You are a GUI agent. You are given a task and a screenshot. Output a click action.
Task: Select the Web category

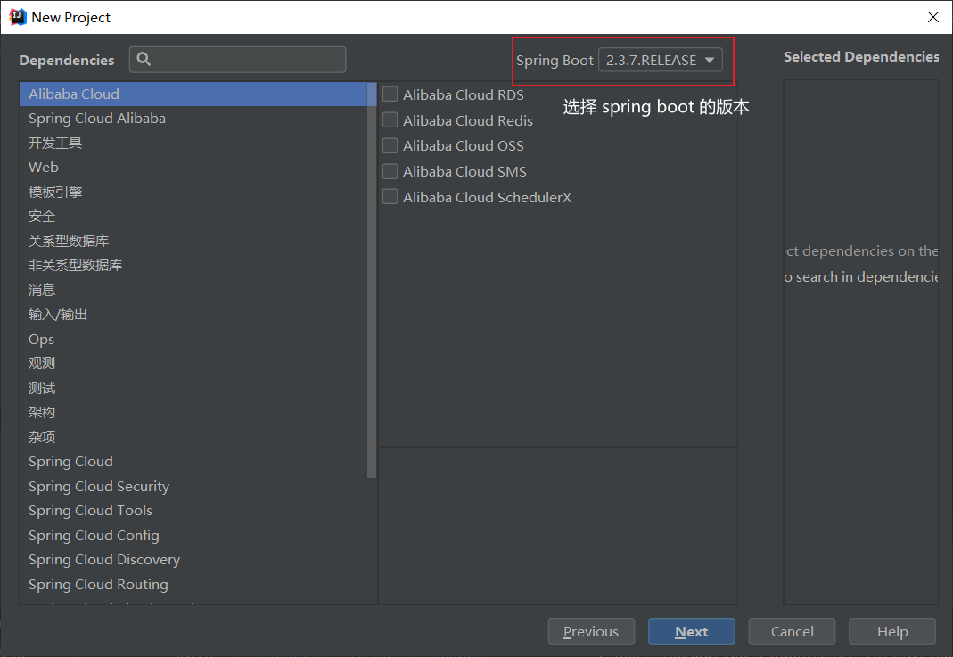193,167
